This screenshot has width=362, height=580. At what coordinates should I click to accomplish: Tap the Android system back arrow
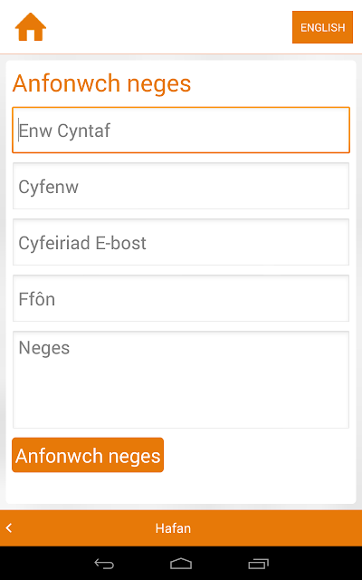[x=104, y=564]
